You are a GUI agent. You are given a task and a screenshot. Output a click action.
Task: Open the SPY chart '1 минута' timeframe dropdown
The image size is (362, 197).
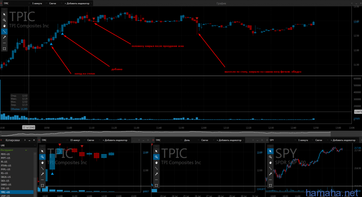[x=305, y=140]
